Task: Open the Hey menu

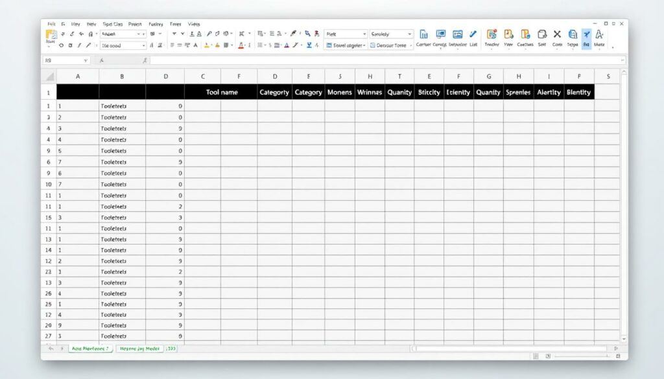Action: coord(75,24)
